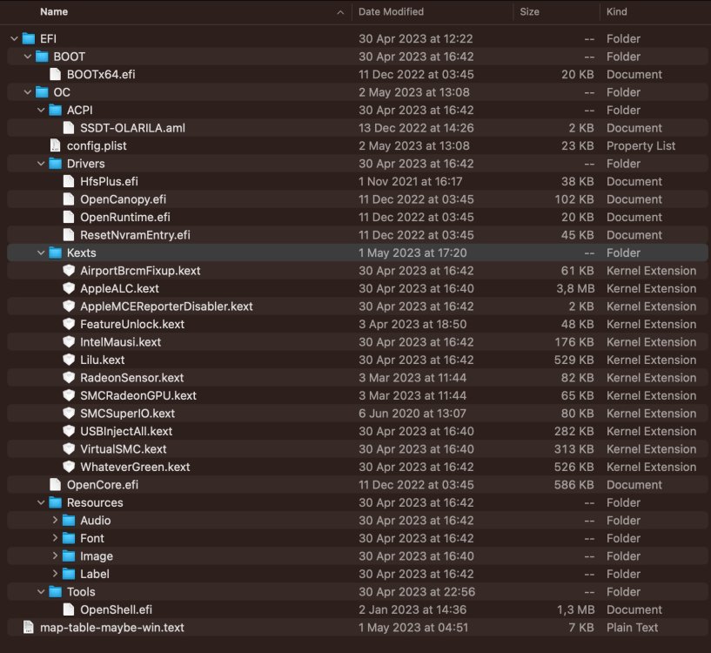
Task: Click the USBInjectAll.kext shield icon
Action: (x=69, y=431)
